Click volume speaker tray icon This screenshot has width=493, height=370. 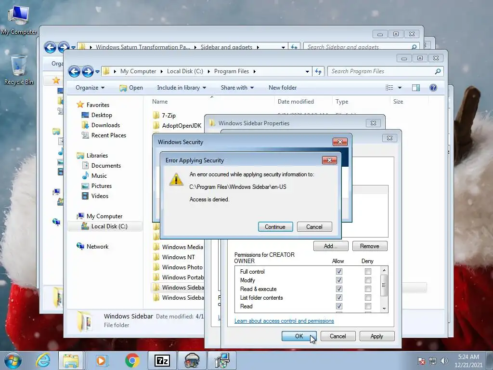[444, 361]
